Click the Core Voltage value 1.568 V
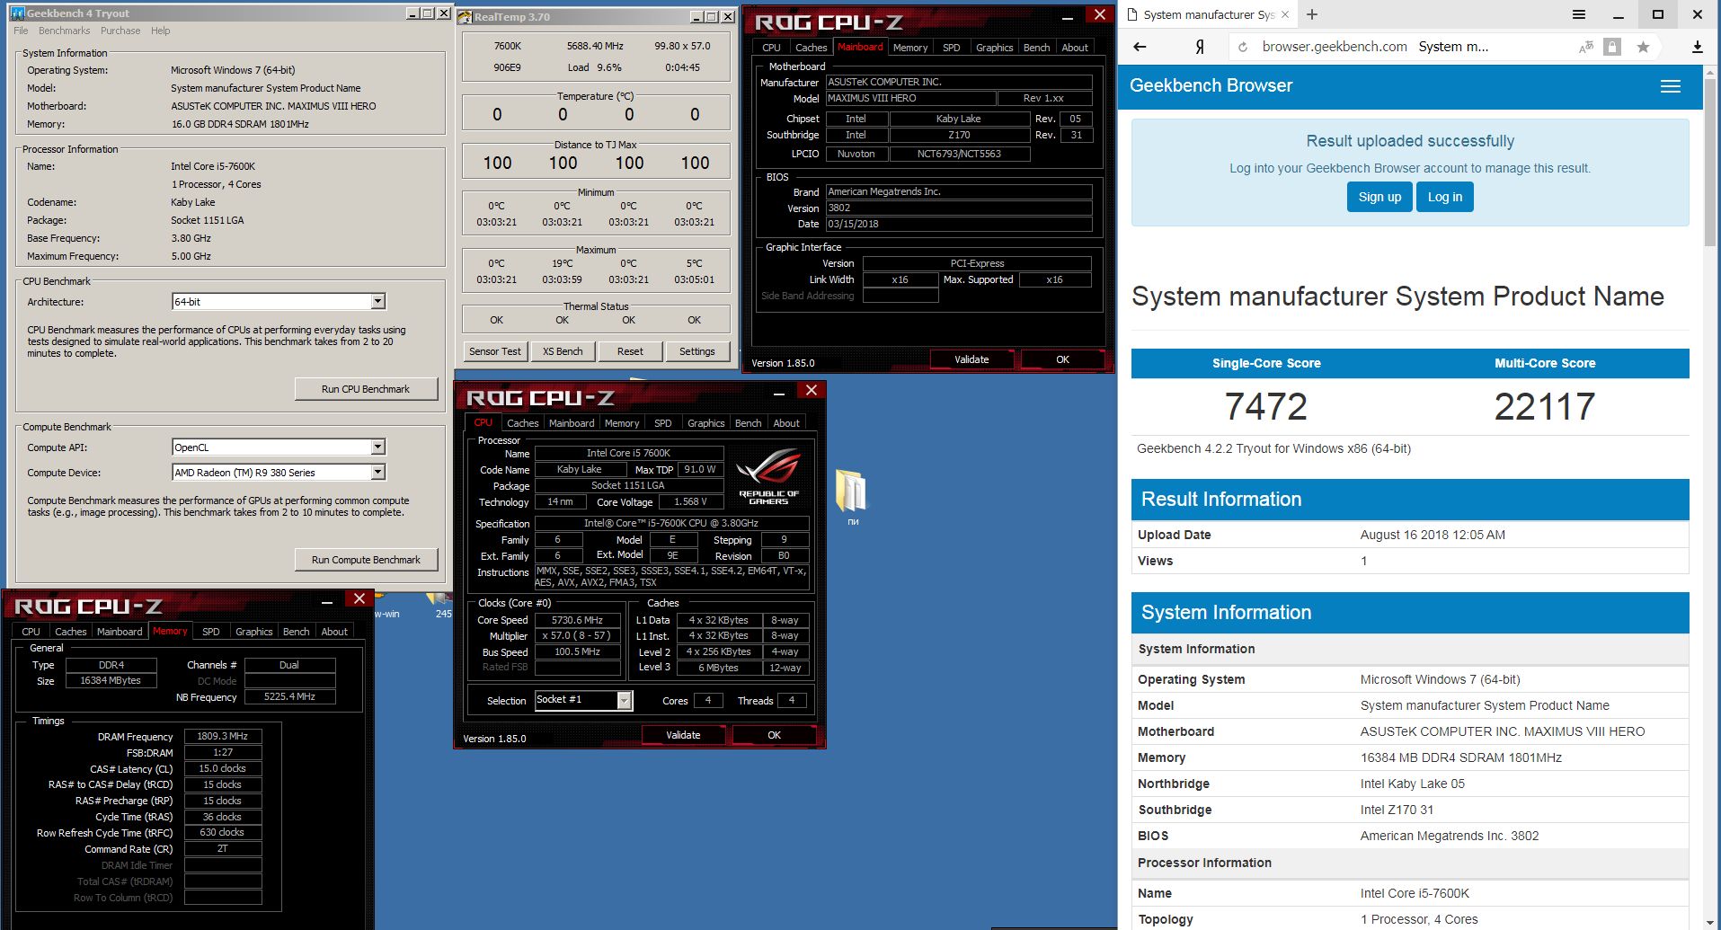Viewport: 1721px width, 930px height. pyautogui.click(x=691, y=502)
